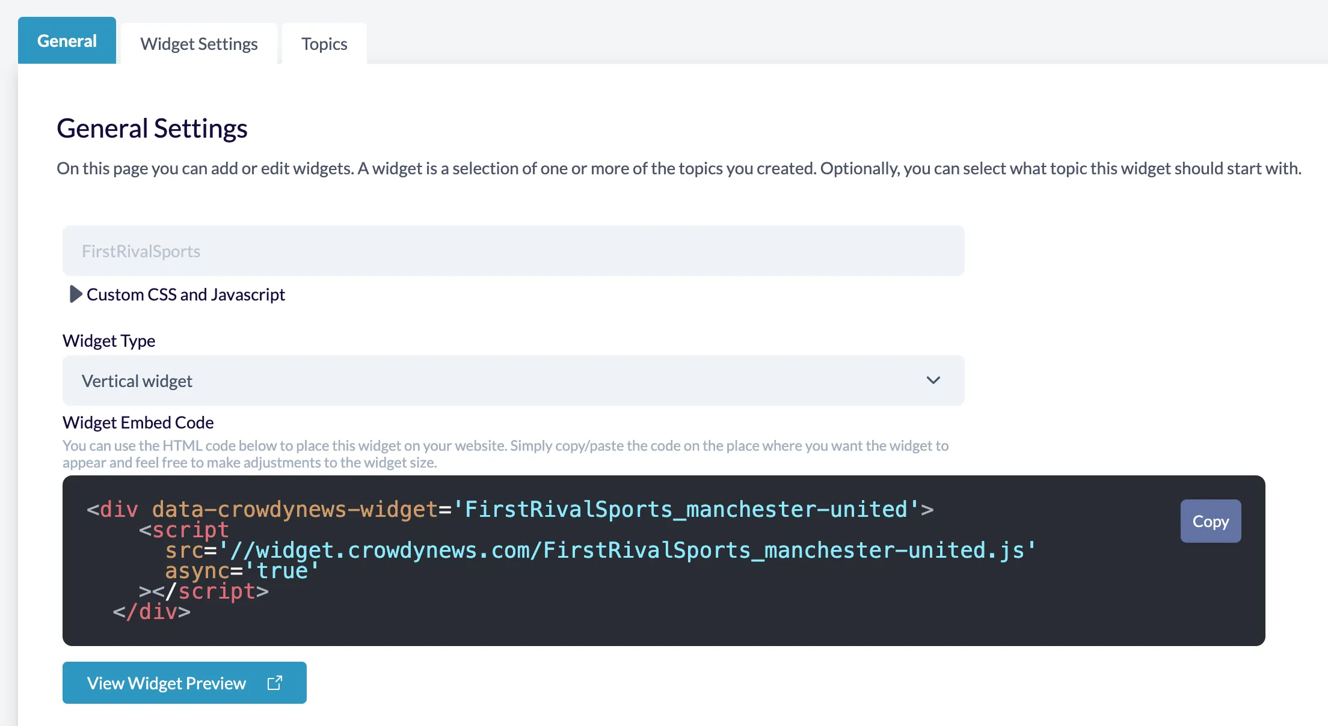Expand the Custom CSS and Javascript section
The height and width of the screenshot is (726, 1328).
(x=185, y=294)
